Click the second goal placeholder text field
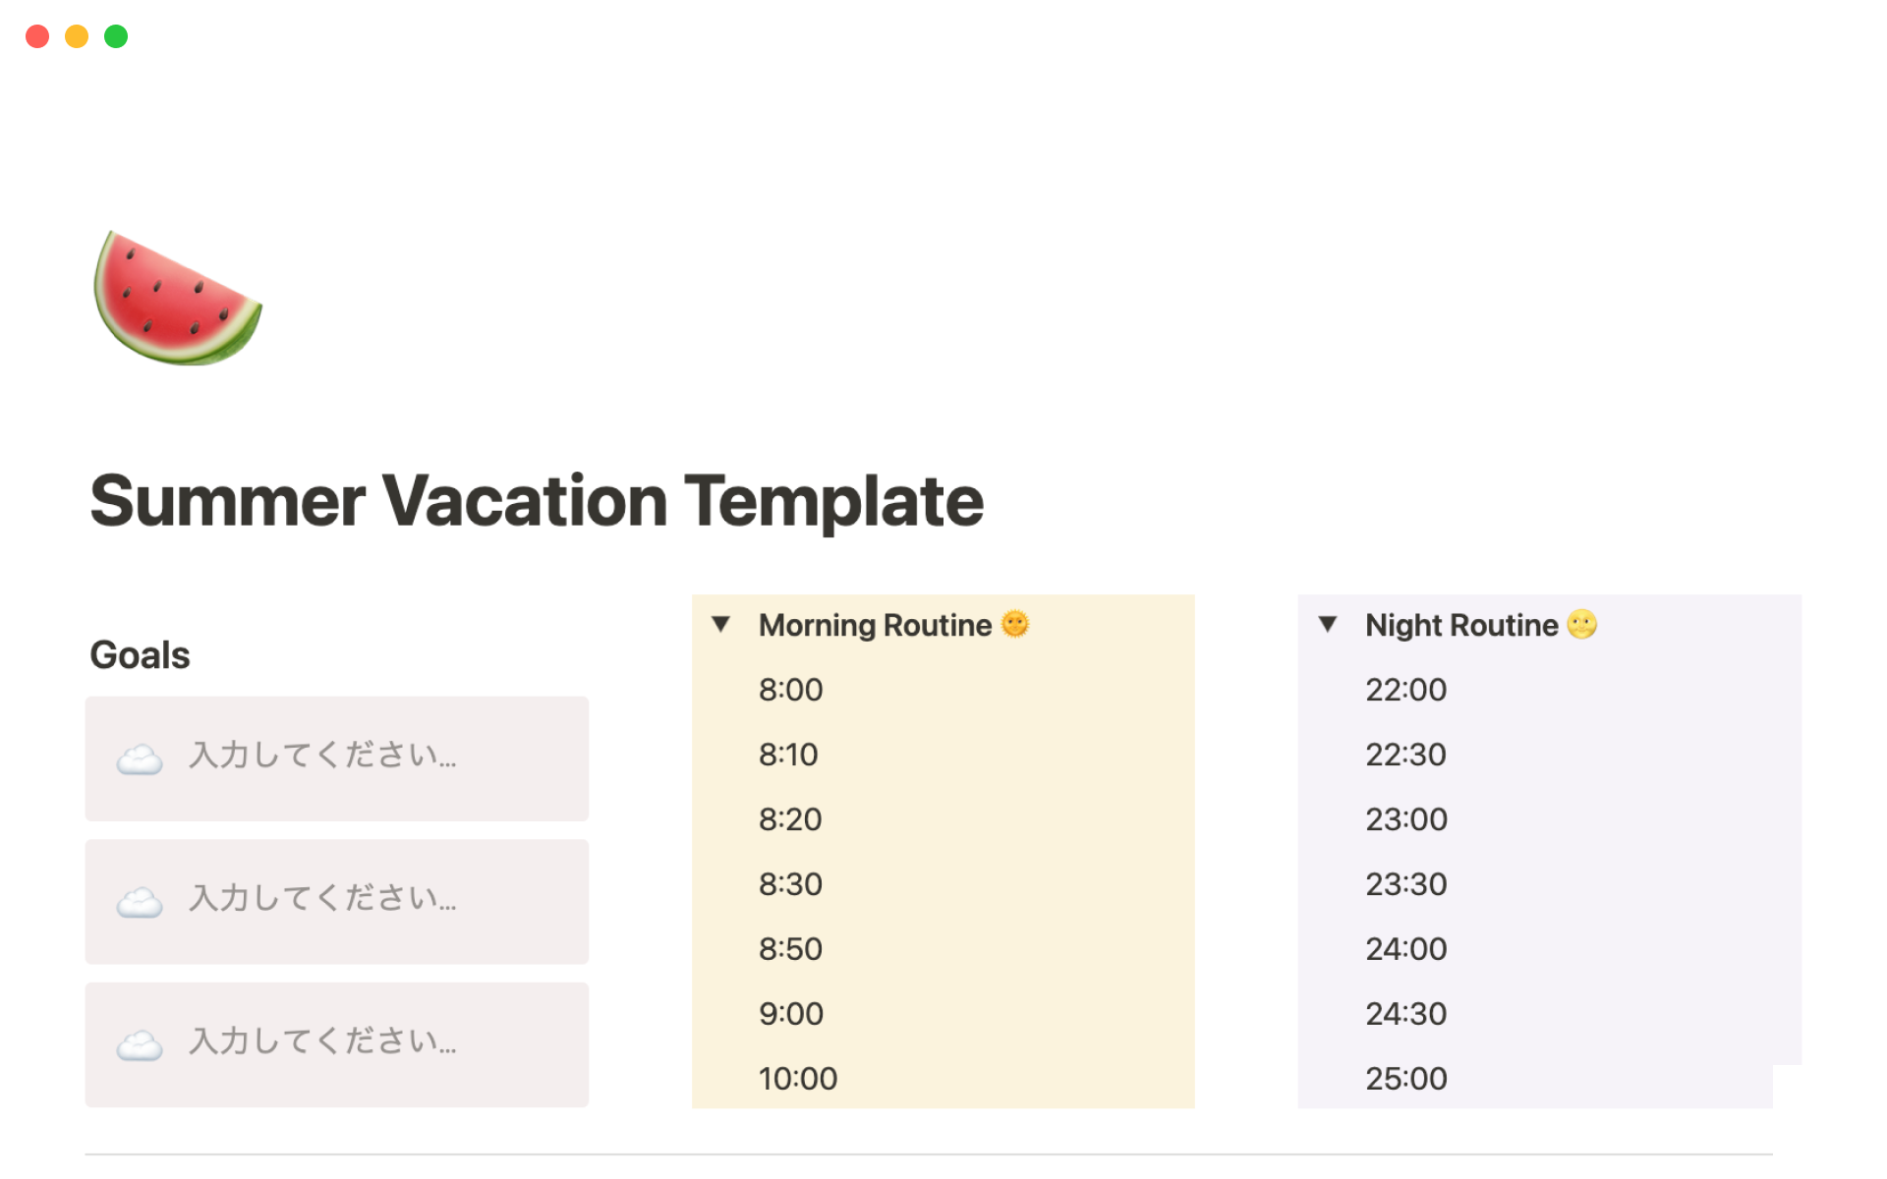The height and width of the screenshot is (1179, 1887). (x=322, y=899)
